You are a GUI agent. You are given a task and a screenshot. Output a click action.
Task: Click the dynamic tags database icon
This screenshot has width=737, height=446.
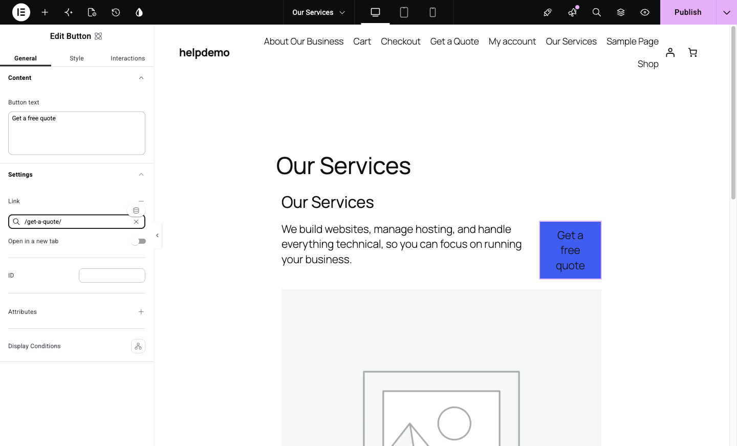click(x=136, y=210)
